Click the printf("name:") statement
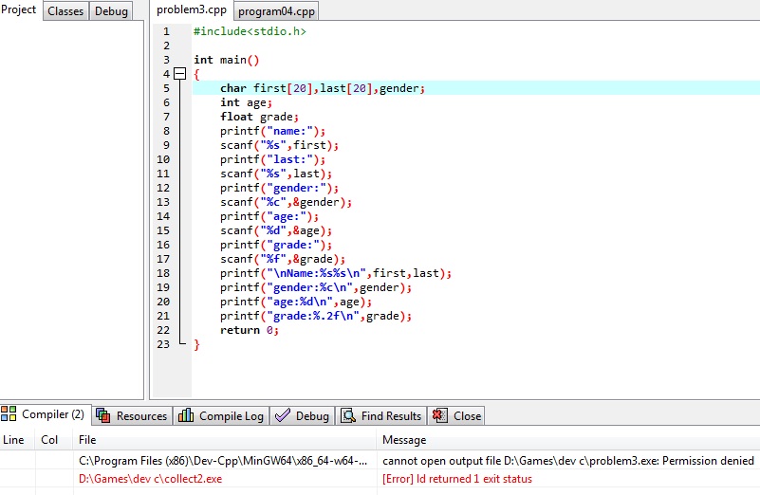This screenshot has width=760, height=495. 272,131
